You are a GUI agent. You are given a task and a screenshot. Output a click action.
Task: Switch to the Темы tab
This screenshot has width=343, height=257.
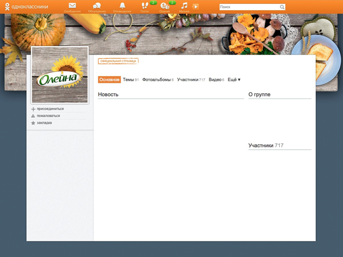click(131, 80)
